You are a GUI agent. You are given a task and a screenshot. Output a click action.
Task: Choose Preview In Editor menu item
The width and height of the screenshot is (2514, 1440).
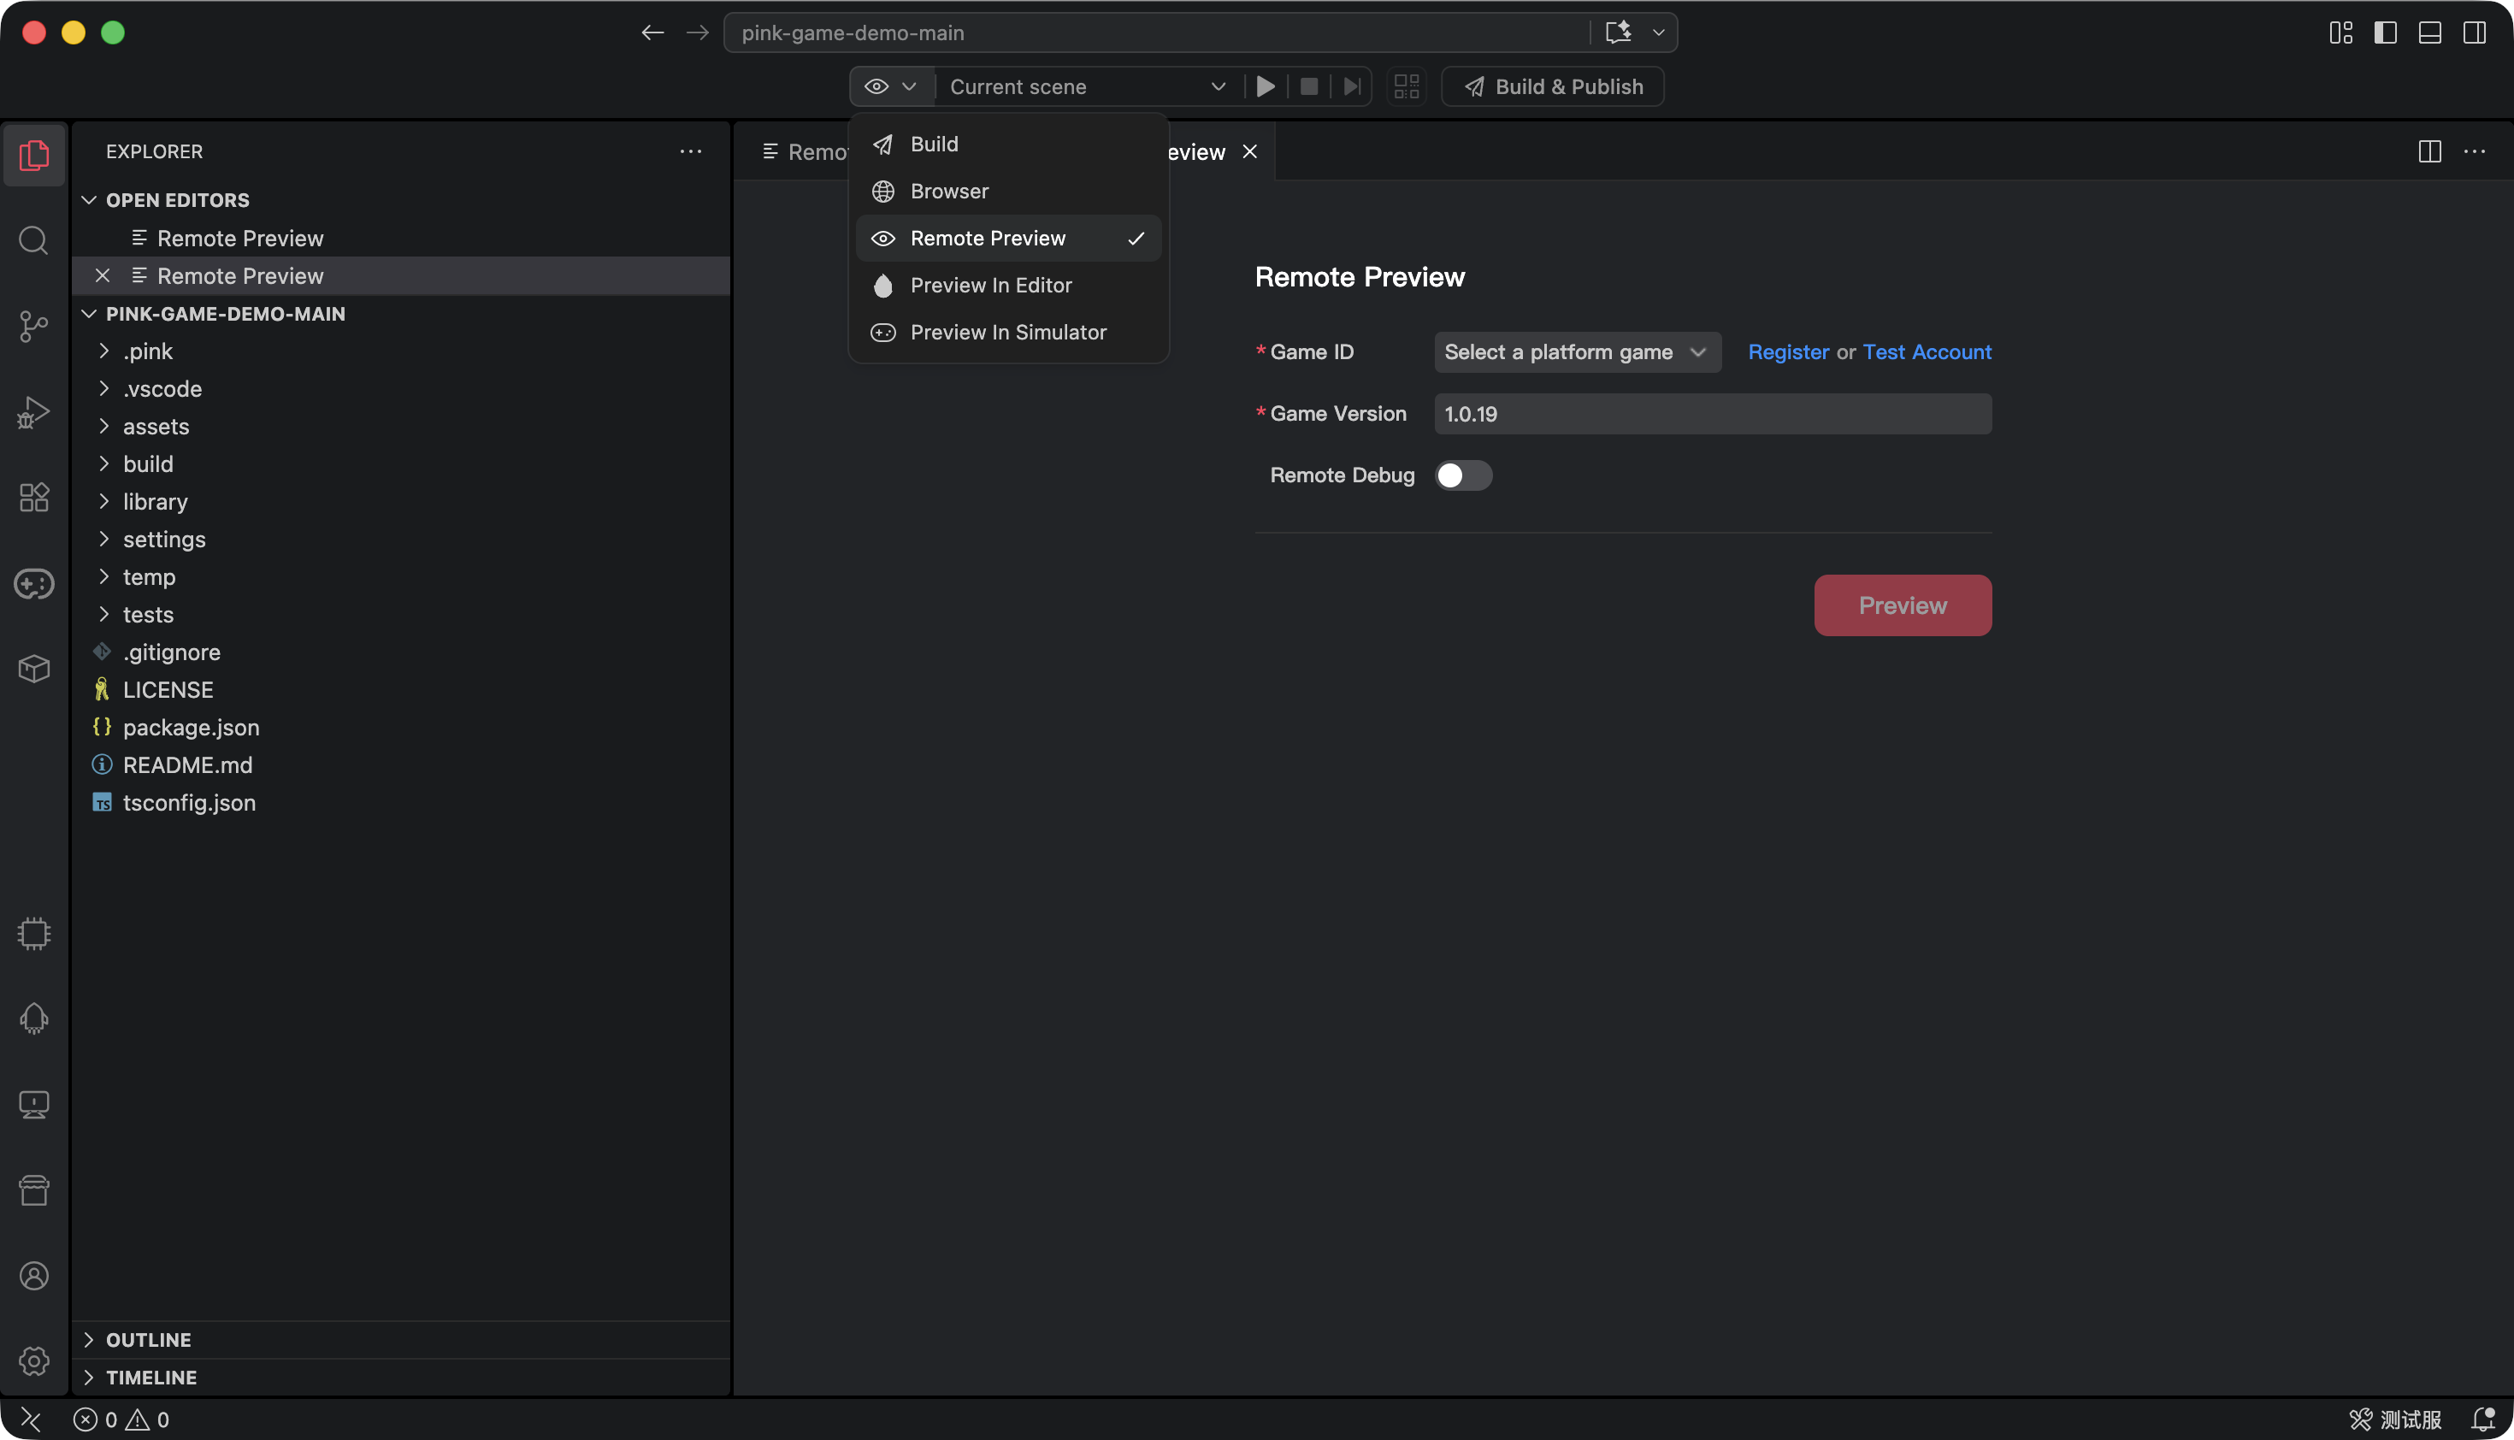coord(1008,285)
